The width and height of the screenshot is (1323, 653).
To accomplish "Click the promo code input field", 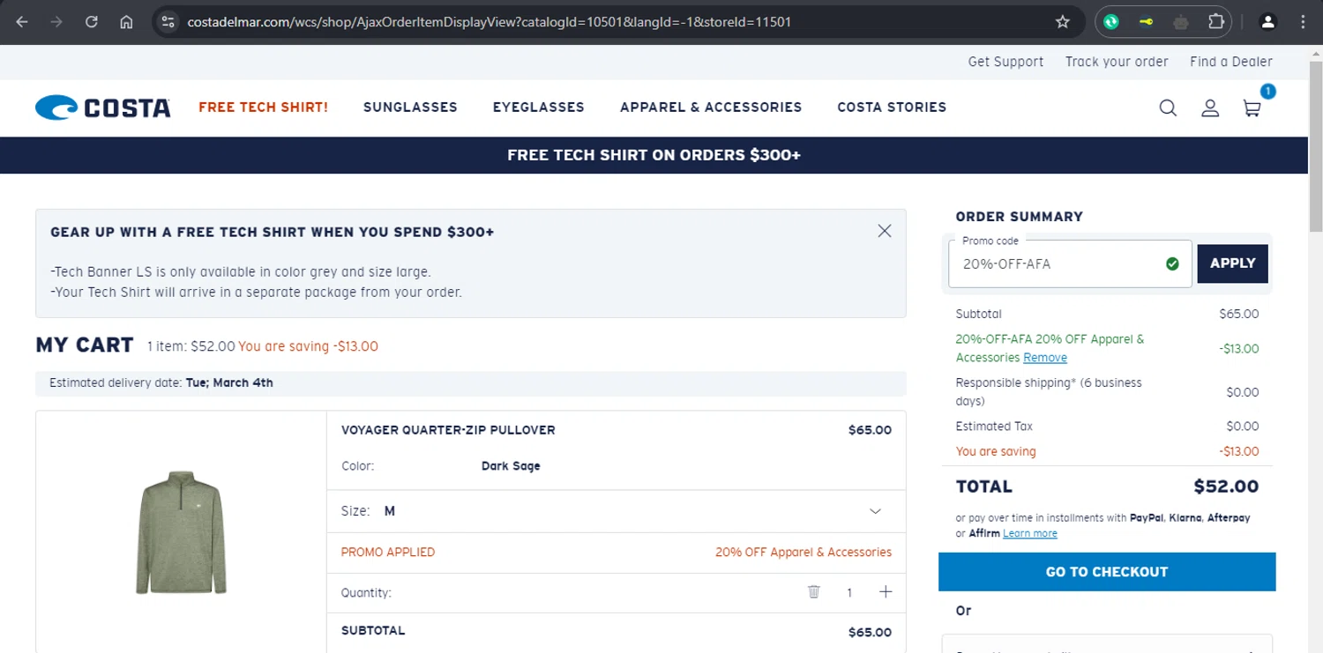I will [x=1070, y=263].
